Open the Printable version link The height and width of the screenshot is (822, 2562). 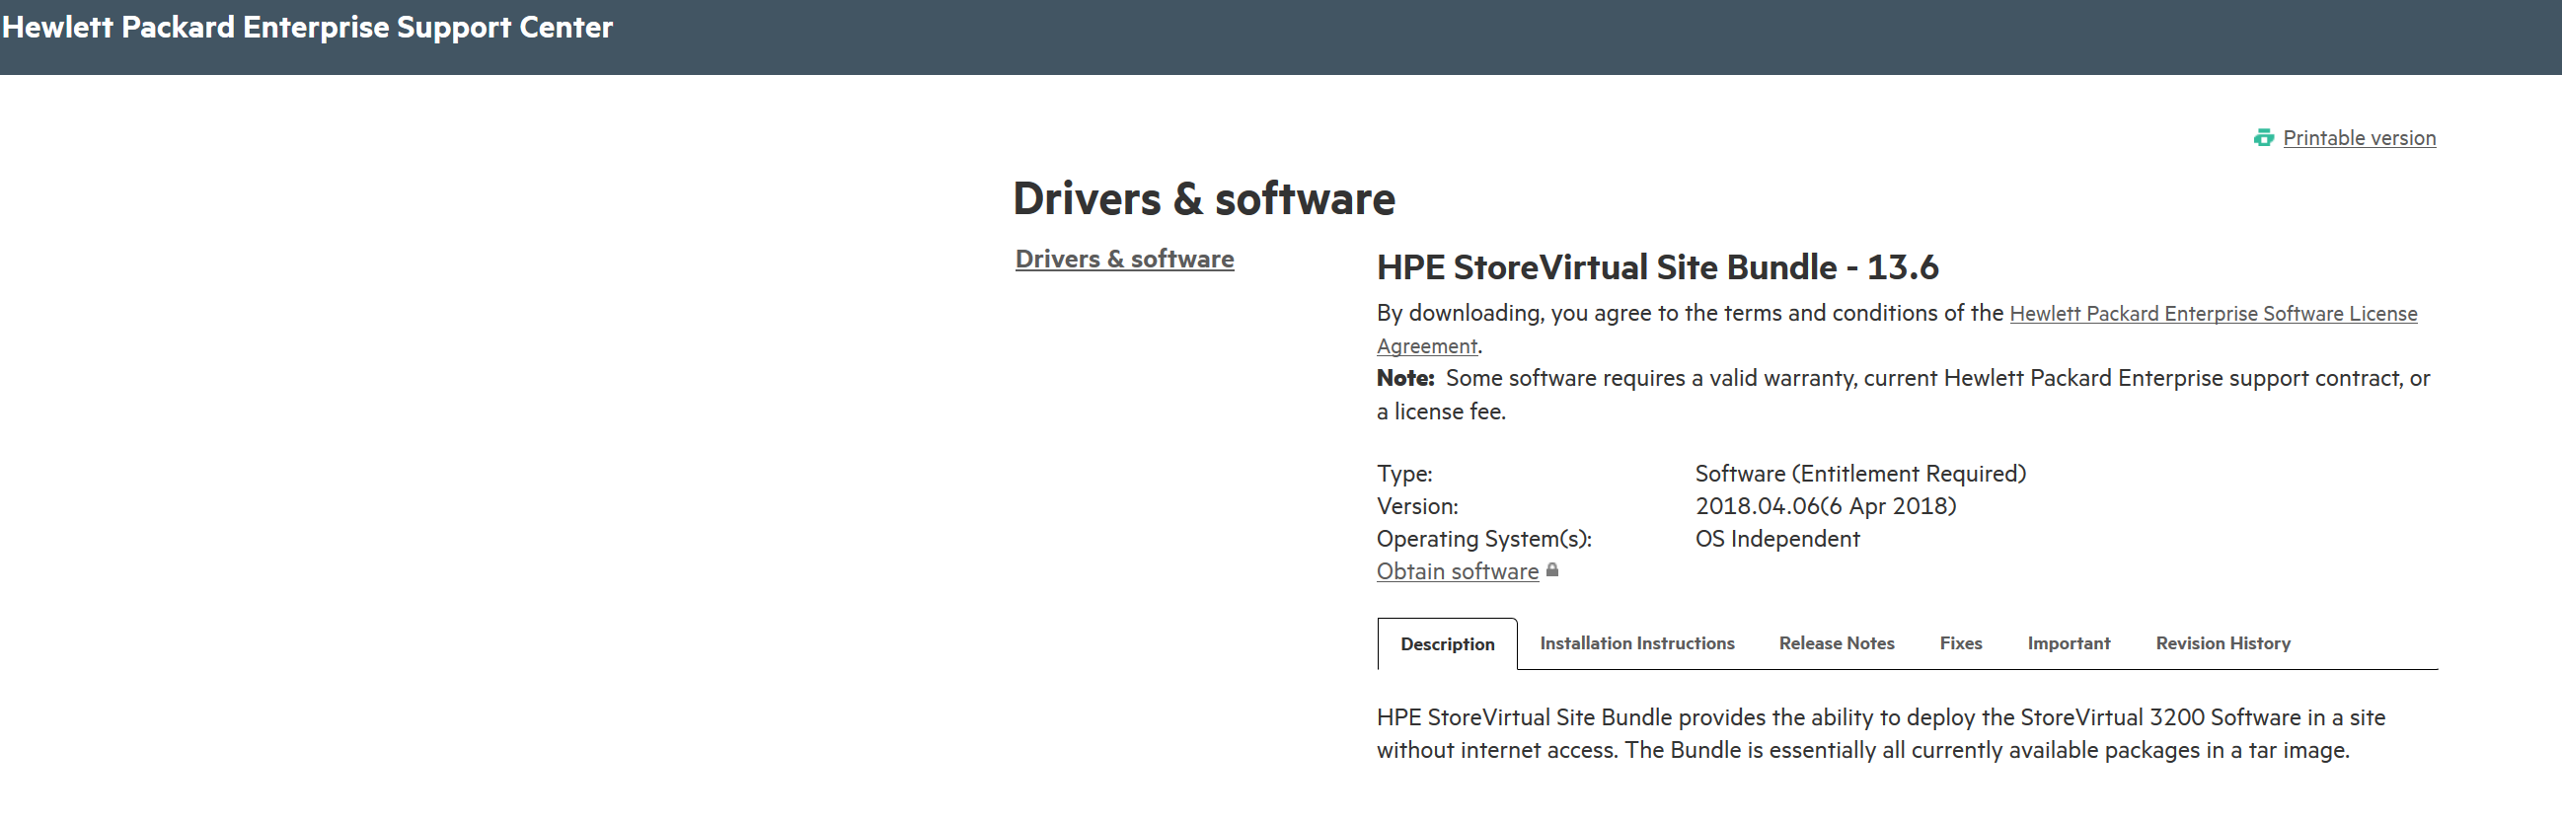point(2359,138)
